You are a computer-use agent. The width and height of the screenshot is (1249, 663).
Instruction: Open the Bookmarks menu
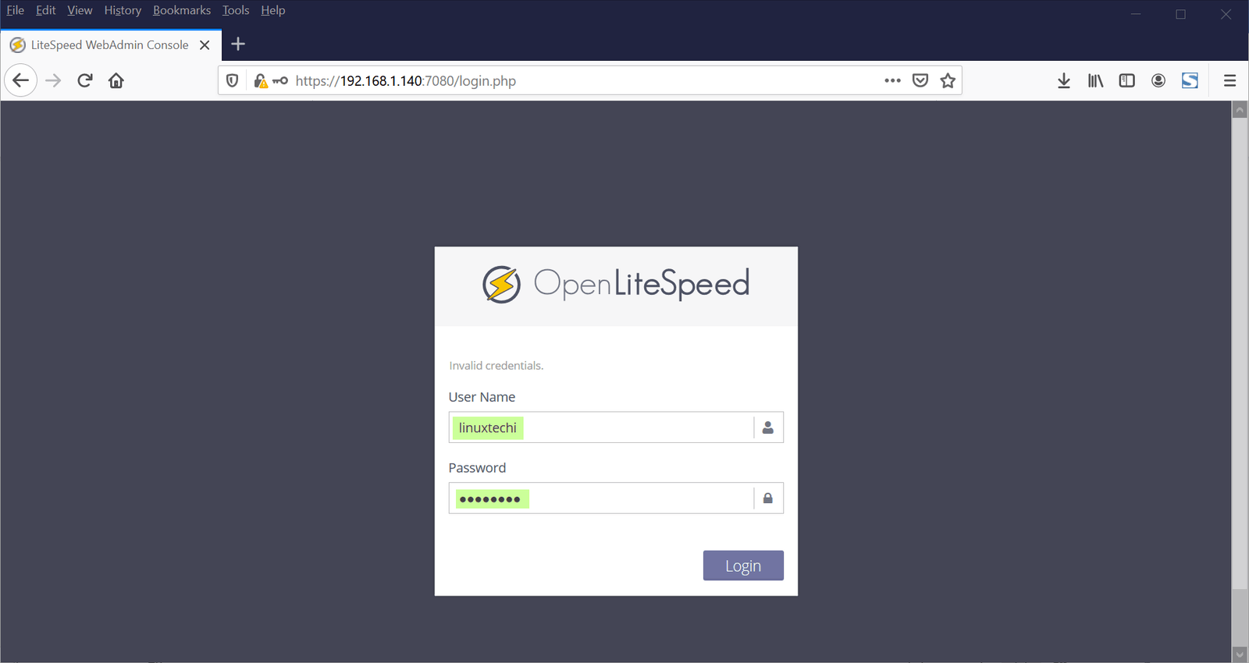tap(182, 10)
